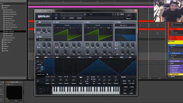Select the next OSC A wavetable arrow

81,25
